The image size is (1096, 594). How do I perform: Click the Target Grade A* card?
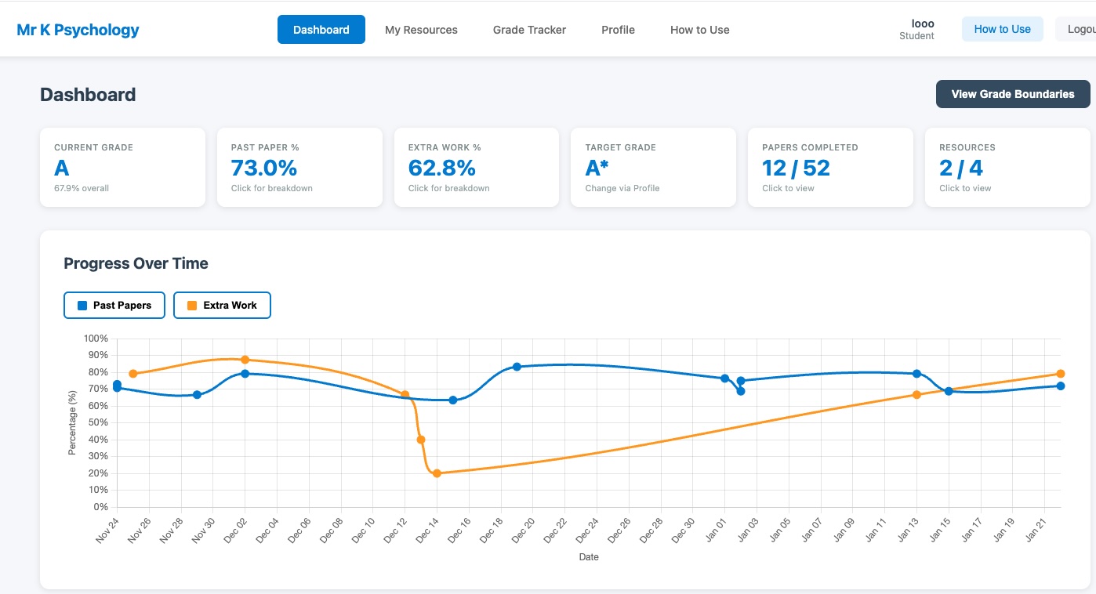click(653, 168)
